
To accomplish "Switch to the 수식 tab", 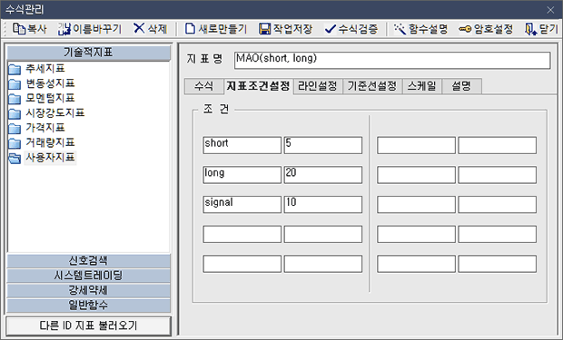I will click(x=204, y=86).
